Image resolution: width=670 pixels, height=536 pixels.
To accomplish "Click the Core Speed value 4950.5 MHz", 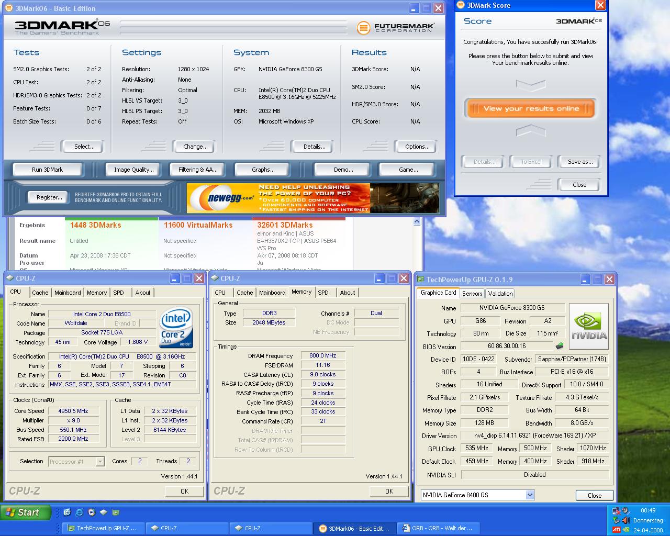I will click(x=73, y=411).
